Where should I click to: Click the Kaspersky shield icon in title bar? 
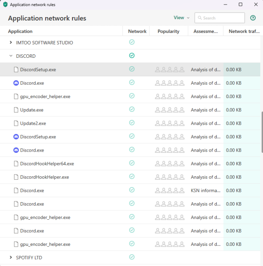tap(5, 5)
